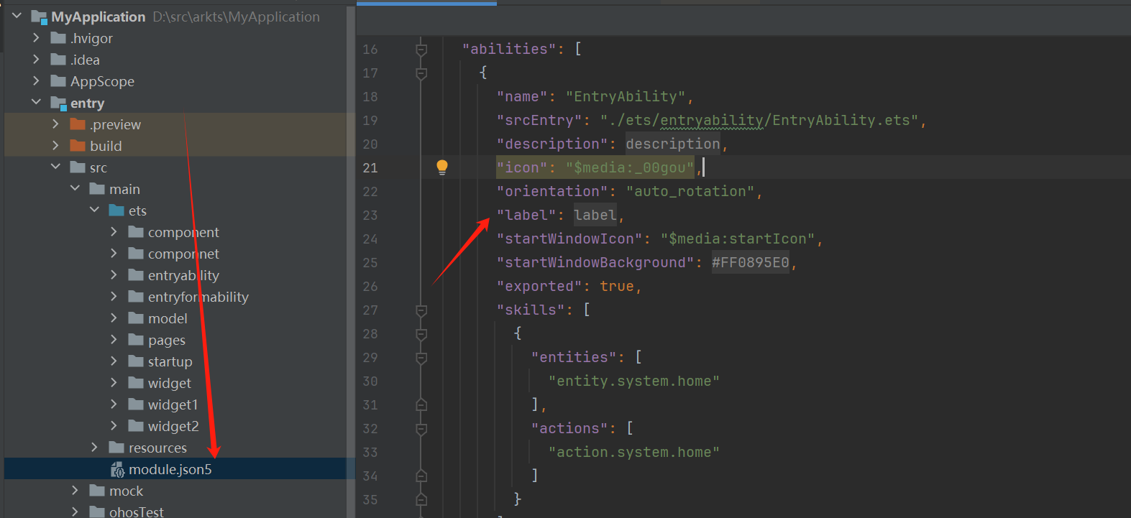Viewport: 1131px width, 518px height.
Task: Click fold end marker at line 31
Action: (x=421, y=404)
